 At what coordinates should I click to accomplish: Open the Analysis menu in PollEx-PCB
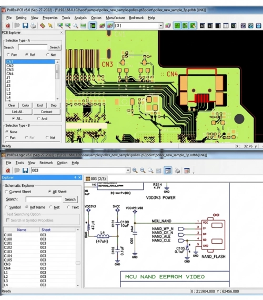tap(80, 18)
